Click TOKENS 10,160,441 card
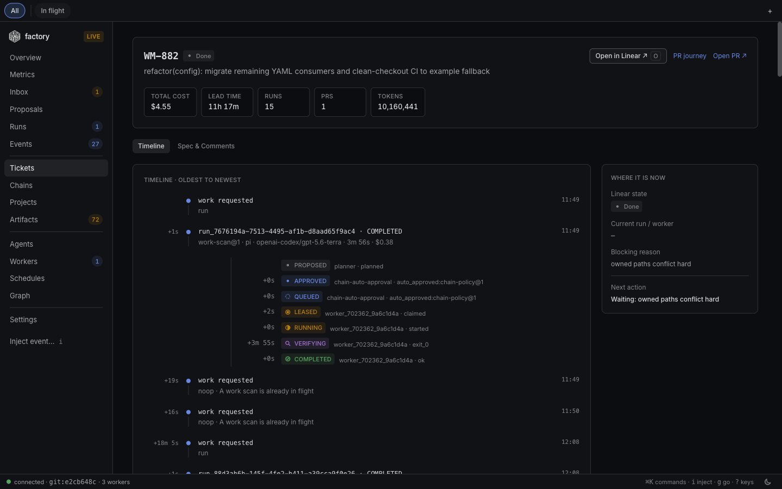The image size is (782, 489). click(x=398, y=102)
